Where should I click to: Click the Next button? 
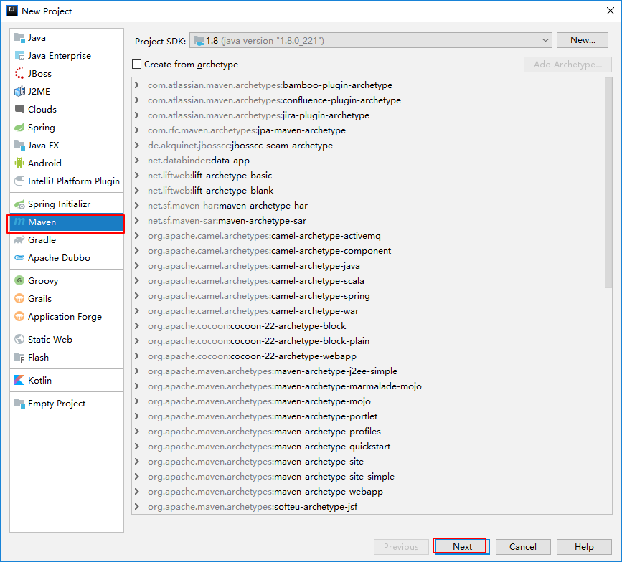tap(460, 546)
